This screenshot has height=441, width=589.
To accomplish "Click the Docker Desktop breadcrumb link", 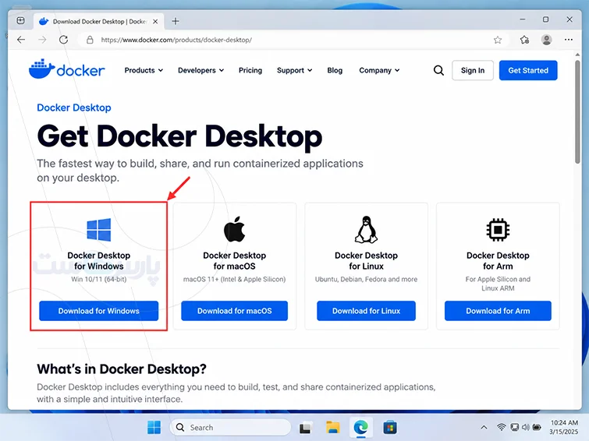I will tap(74, 108).
